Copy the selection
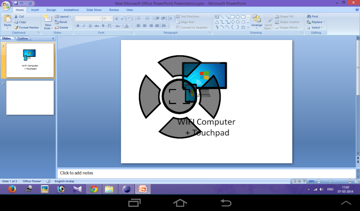 20,22
